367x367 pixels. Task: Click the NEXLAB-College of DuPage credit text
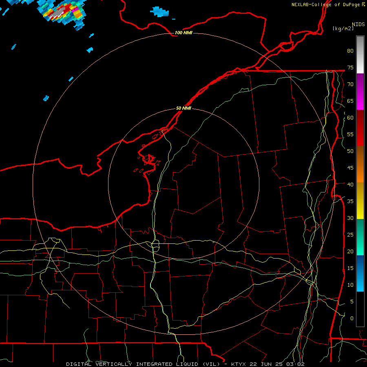[326, 4]
